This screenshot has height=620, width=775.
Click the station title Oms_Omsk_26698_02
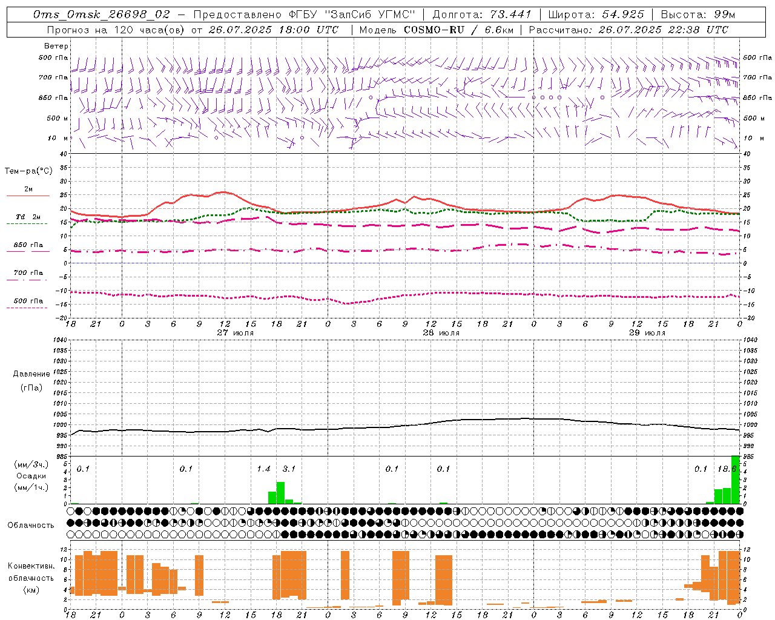coord(102,15)
